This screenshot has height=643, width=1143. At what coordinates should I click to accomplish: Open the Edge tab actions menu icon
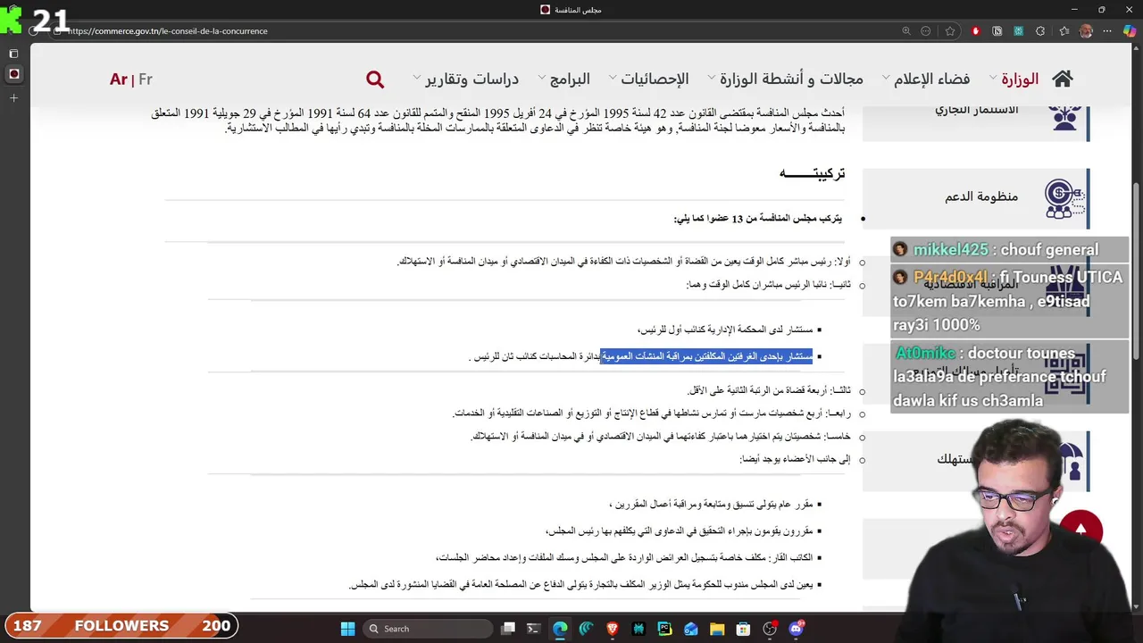click(x=13, y=54)
